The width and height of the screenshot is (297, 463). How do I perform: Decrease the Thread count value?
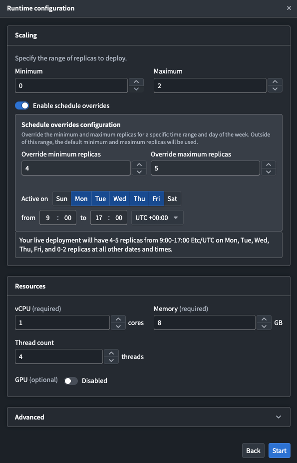pyautogui.click(x=111, y=360)
